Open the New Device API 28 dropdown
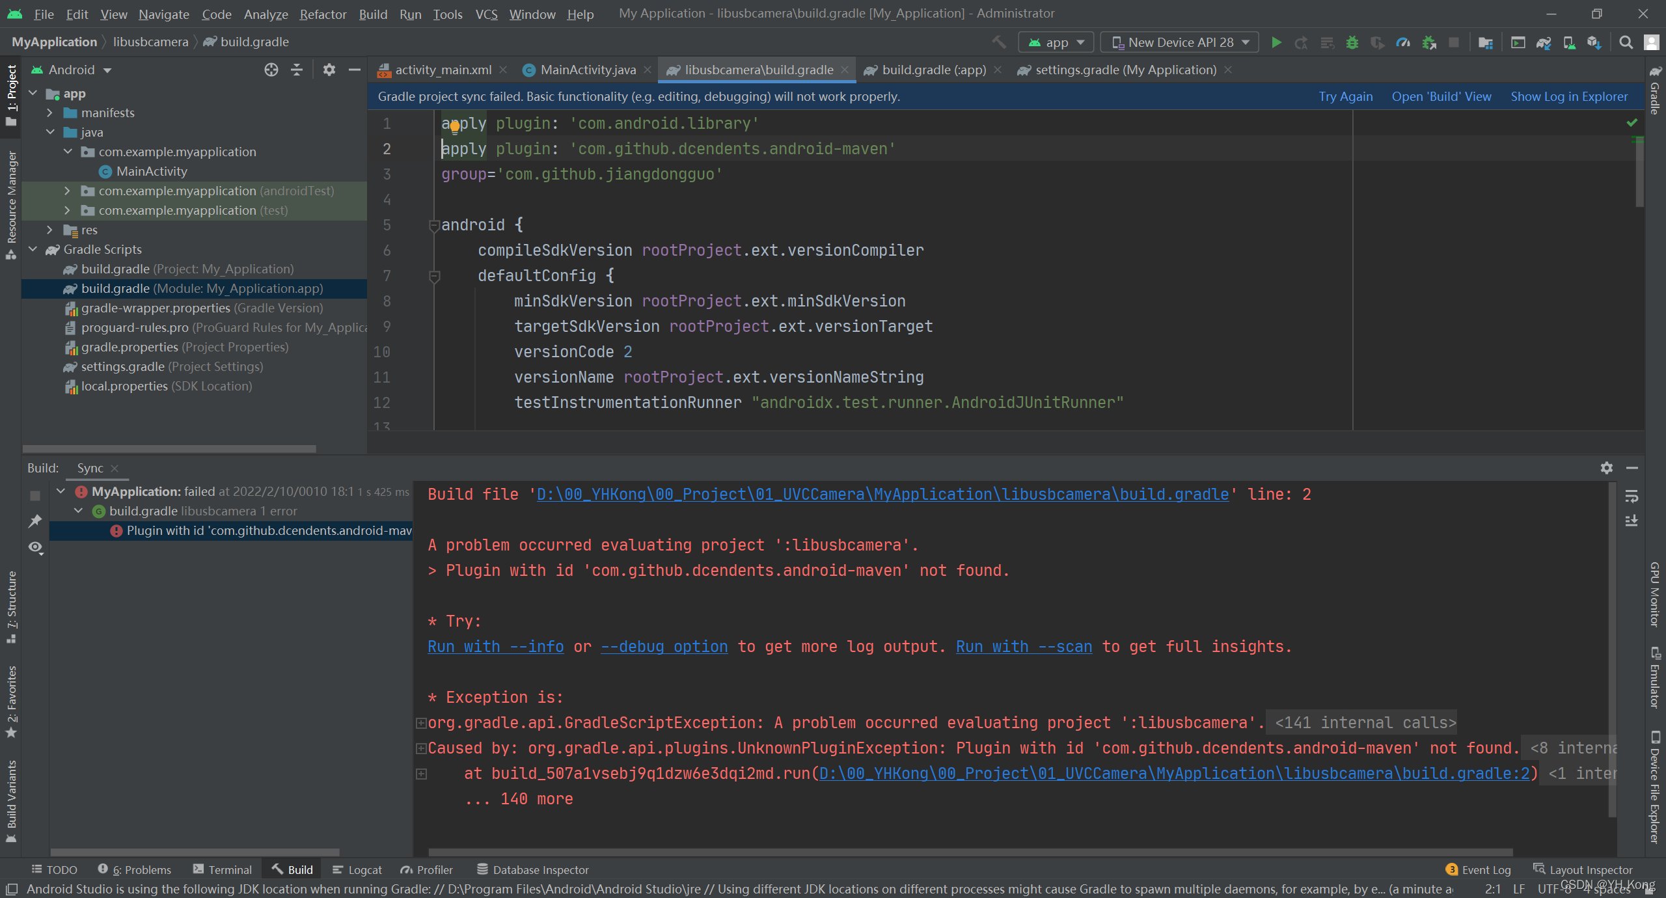Viewport: 1666px width, 898px height. (x=1179, y=42)
